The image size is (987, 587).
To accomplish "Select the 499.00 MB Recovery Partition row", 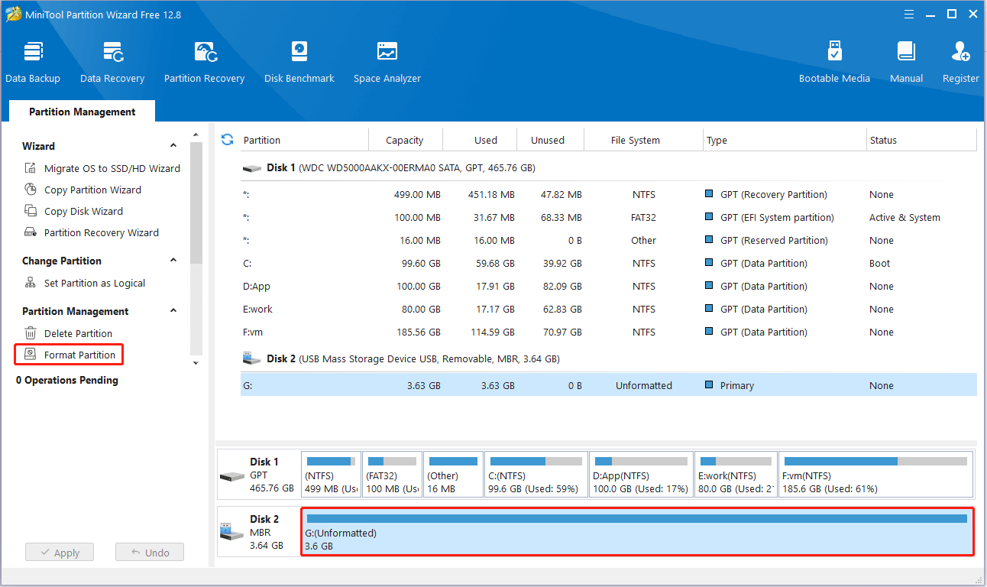I will click(608, 194).
